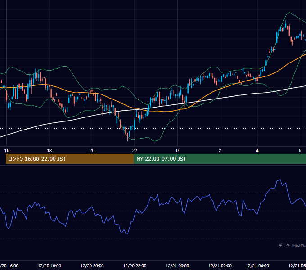Screen dimensions: 306x270
Task: Click the 4 hour label on price chart axis
Action: tap(257, 151)
